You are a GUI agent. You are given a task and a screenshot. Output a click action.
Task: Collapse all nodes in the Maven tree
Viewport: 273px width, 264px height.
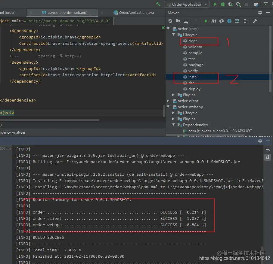tap(245, 21)
